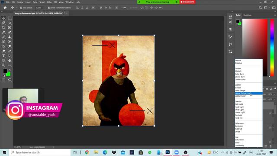277x156 pixels.
Task: Open the Brush Settings panel icon
Action: pyautogui.click(x=230, y=37)
